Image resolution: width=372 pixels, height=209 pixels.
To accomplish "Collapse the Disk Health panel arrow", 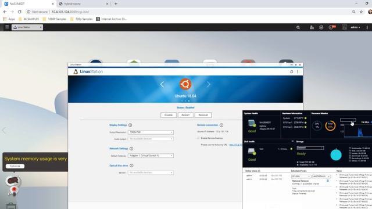I will 292,141.
